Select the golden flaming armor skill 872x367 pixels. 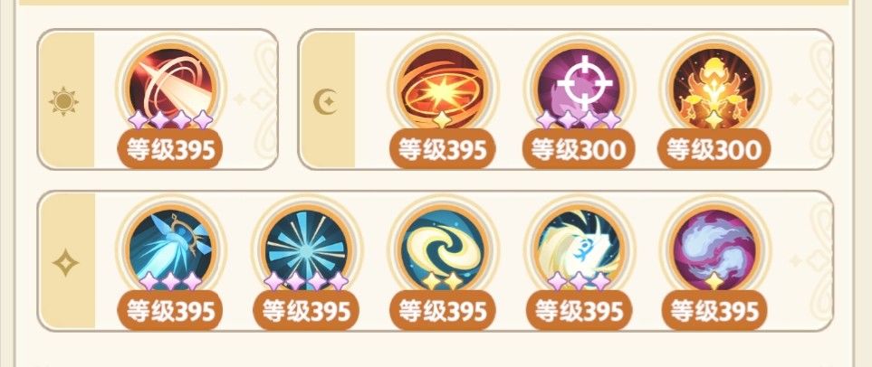point(714,89)
